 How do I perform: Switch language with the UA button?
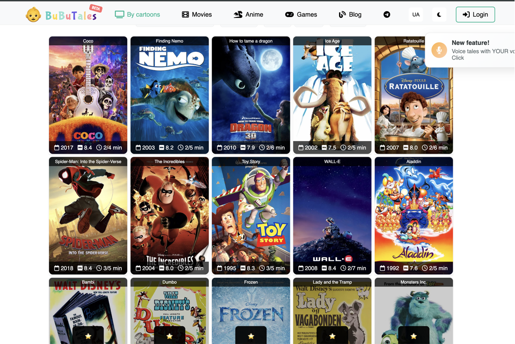coord(416,14)
